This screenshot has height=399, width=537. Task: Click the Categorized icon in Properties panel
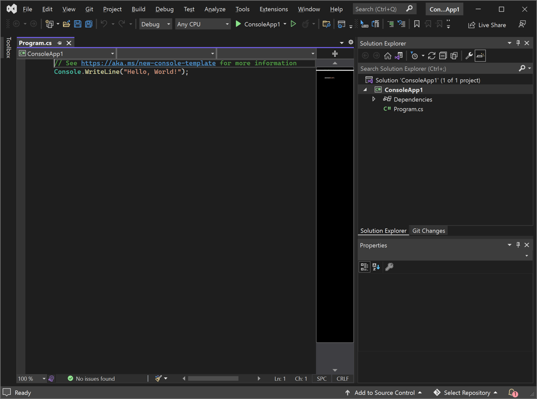365,267
